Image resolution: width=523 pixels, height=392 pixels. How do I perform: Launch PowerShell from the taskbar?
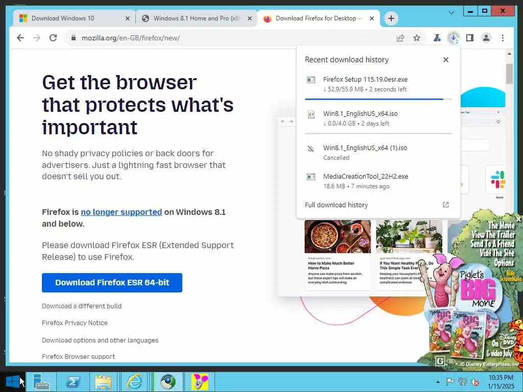coord(73,382)
